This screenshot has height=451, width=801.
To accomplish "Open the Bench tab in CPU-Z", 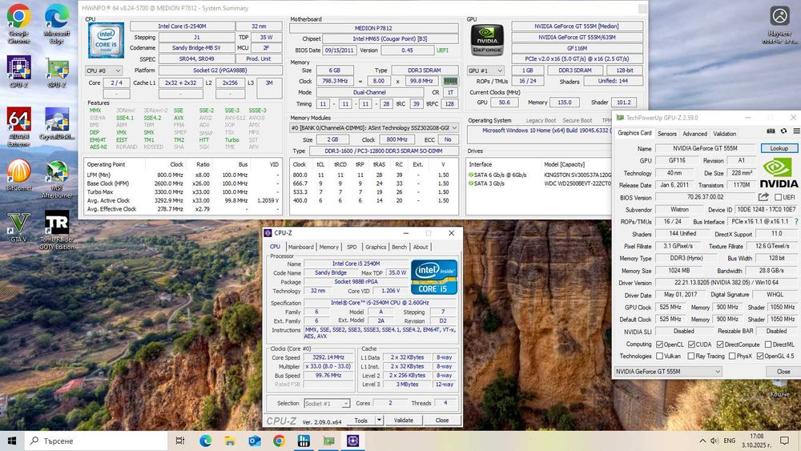I will [x=399, y=247].
